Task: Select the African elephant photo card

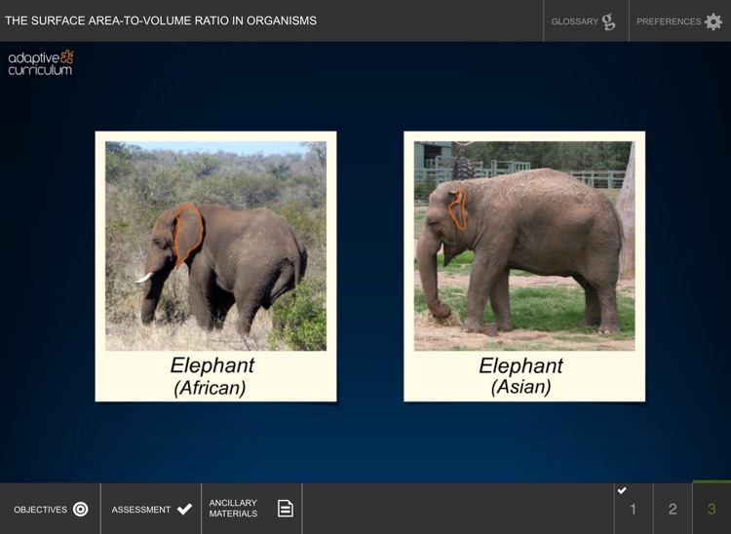Action: point(215,266)
